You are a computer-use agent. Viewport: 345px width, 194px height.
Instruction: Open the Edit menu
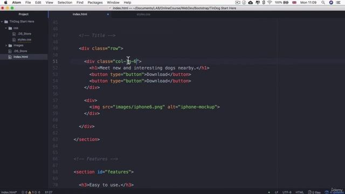click(38, 2)
